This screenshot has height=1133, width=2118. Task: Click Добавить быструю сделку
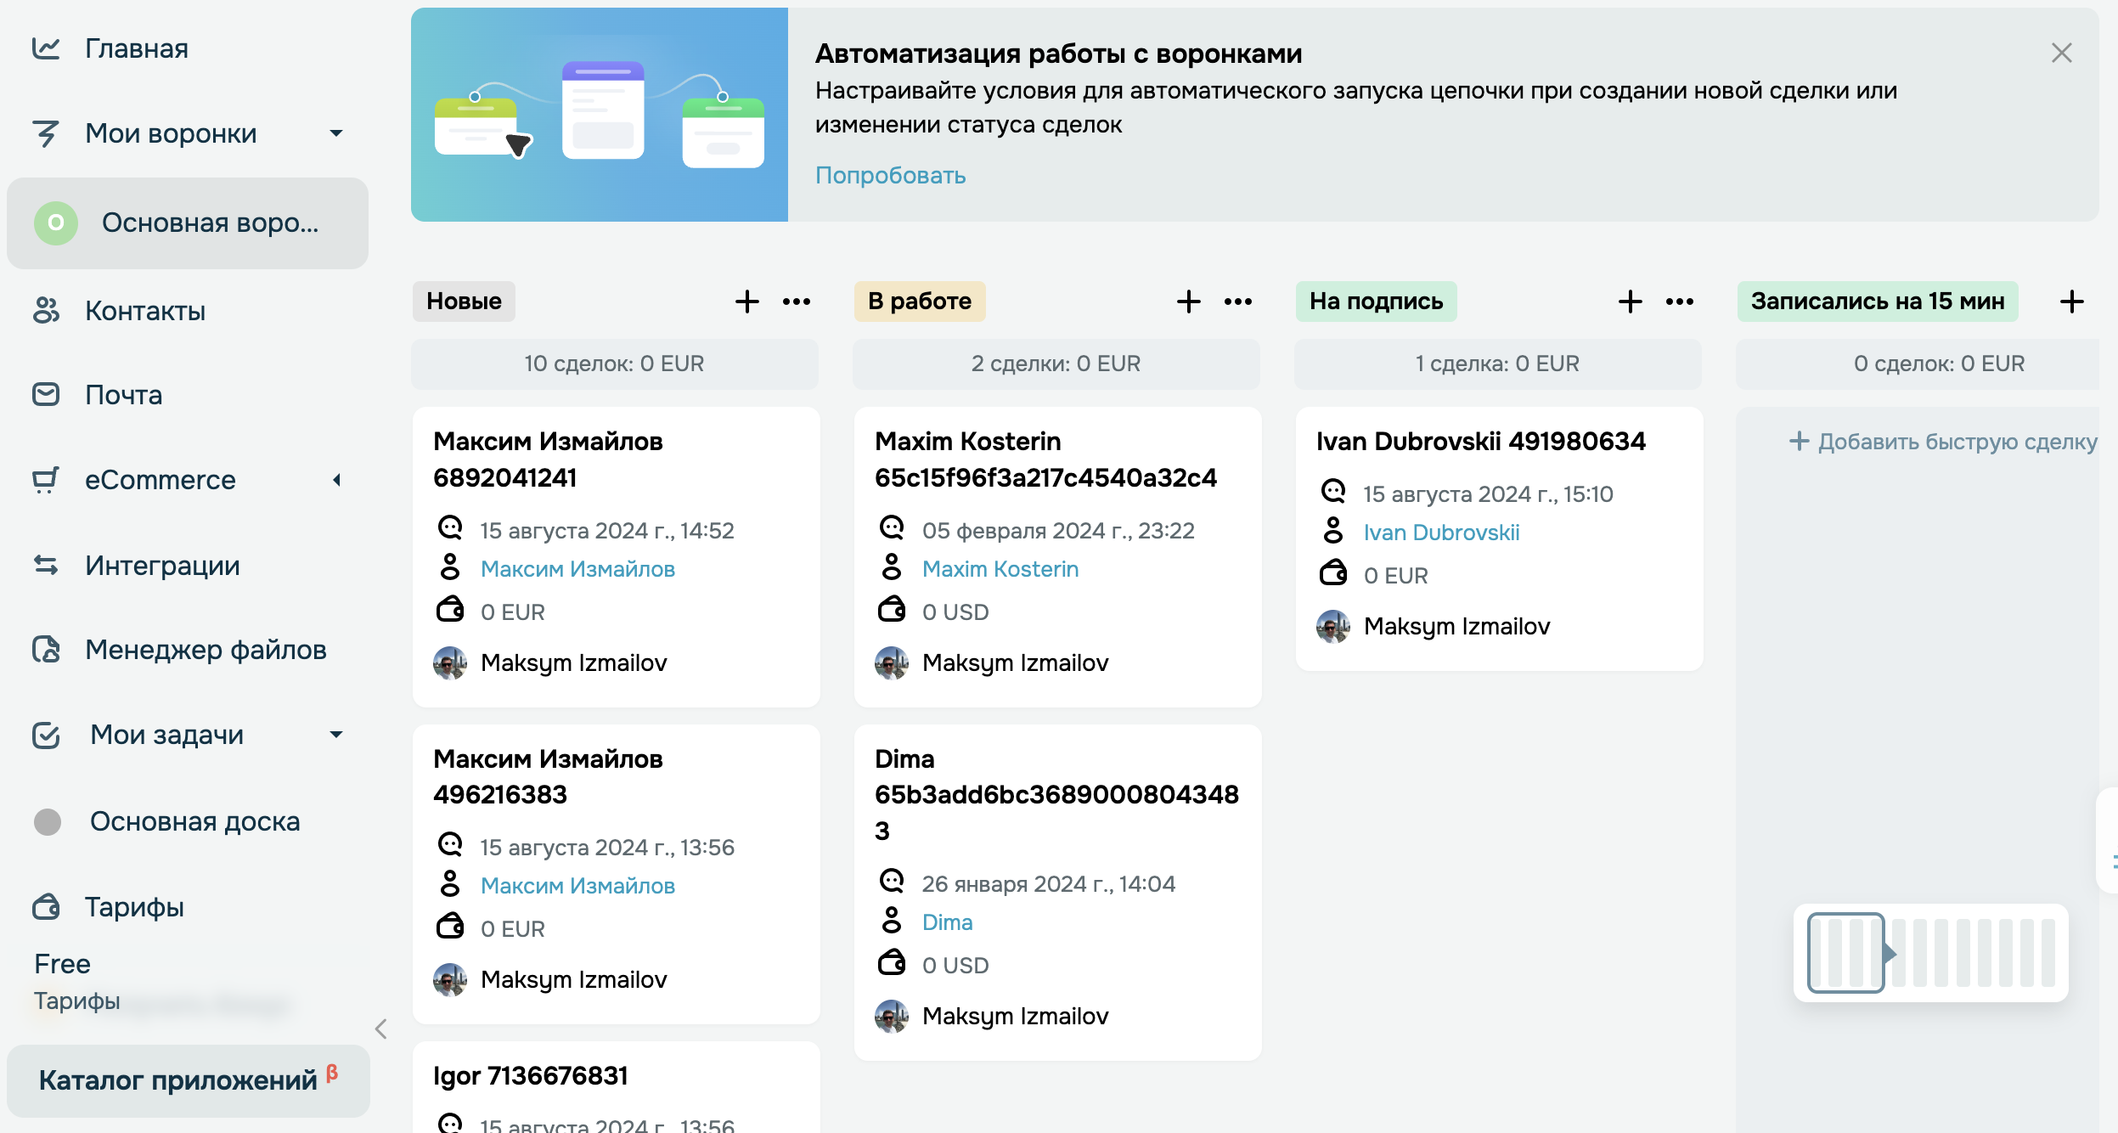(1943, 442)
